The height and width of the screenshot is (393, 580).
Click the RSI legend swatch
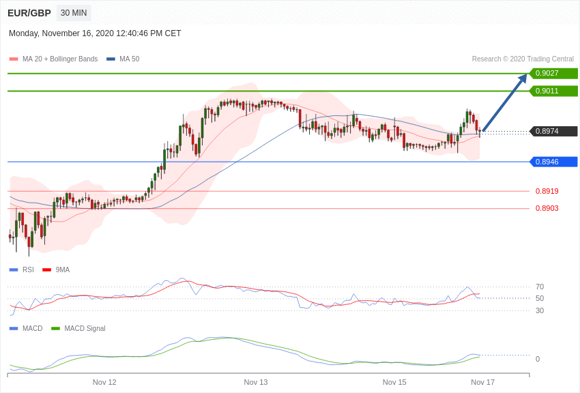pos(14,270)
